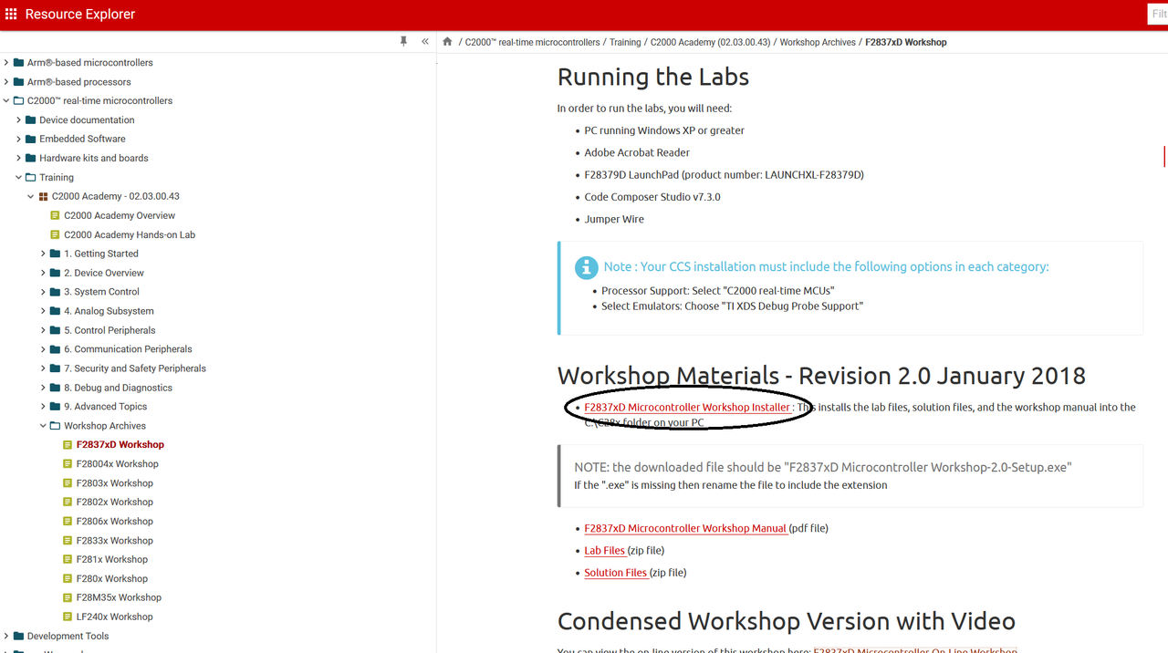Collapse the Training folder
The height and width of the screenshot is (653, 1168).
pos(18,178)
